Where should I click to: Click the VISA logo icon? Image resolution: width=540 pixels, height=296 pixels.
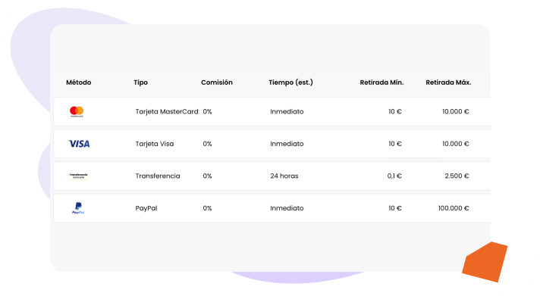(79, 144)
